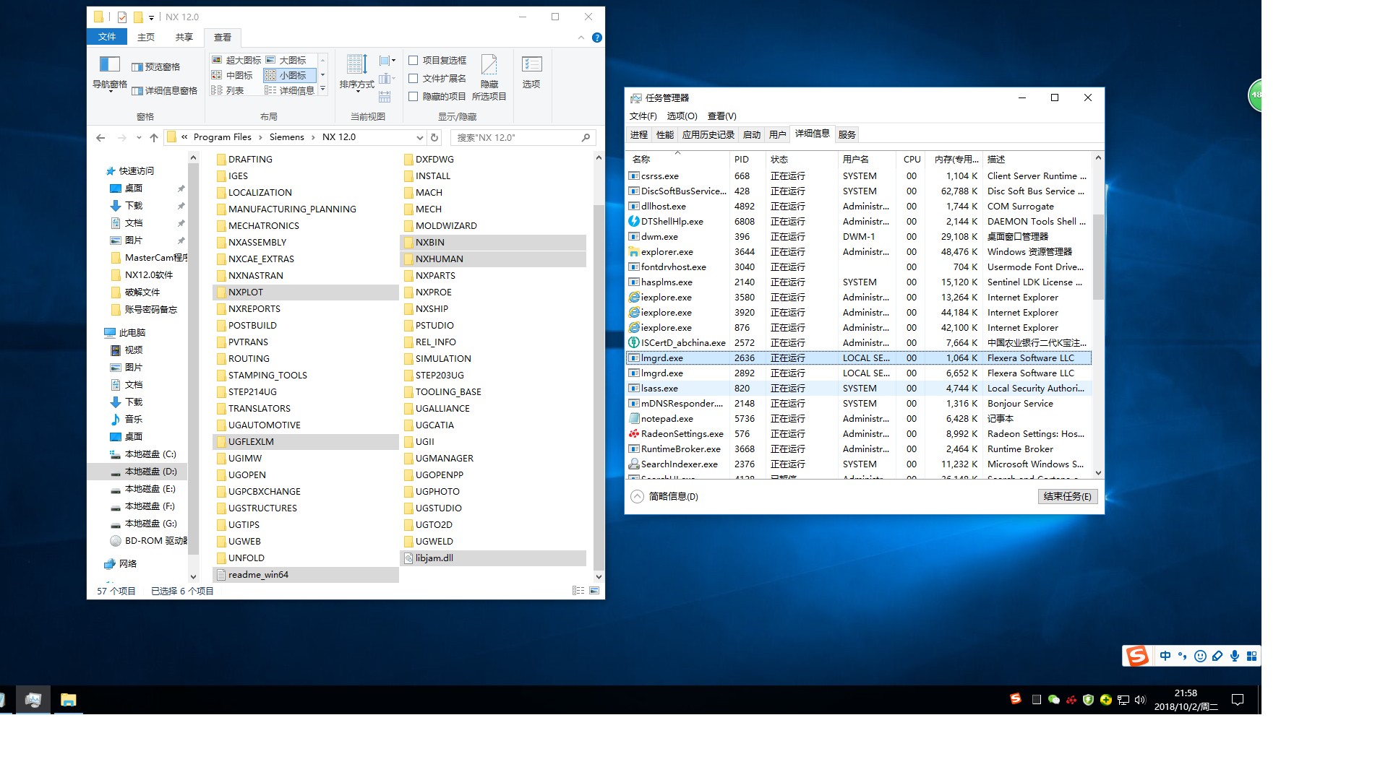Select Large icons layout
1388x780 pixels.
(286, 60)
